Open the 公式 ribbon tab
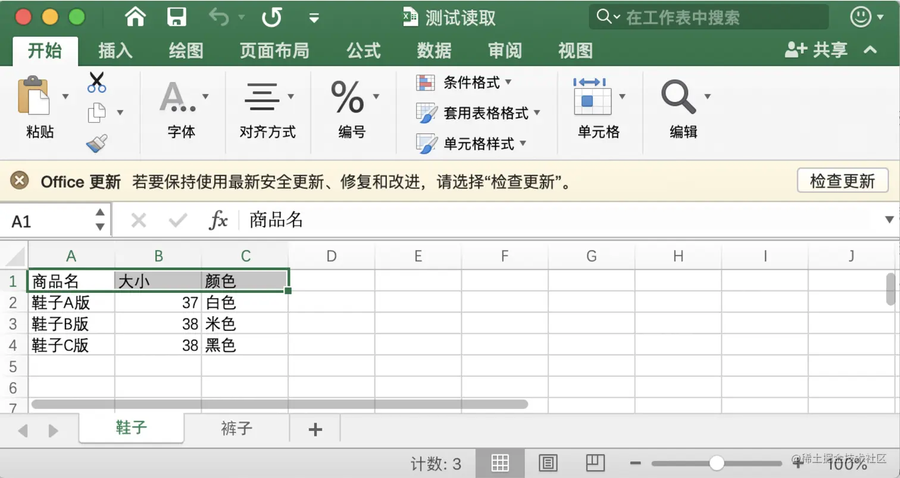The width and height of the screenshot is (900, 478). (364, 51)
